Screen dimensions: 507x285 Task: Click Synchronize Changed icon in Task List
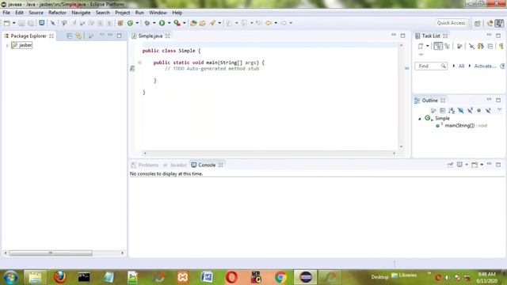[x=481, y=46]
